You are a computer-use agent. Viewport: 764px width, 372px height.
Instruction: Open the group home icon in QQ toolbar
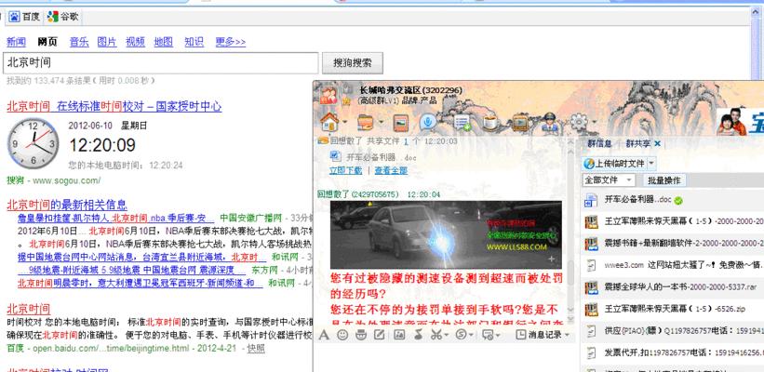[x=329, y=122]
